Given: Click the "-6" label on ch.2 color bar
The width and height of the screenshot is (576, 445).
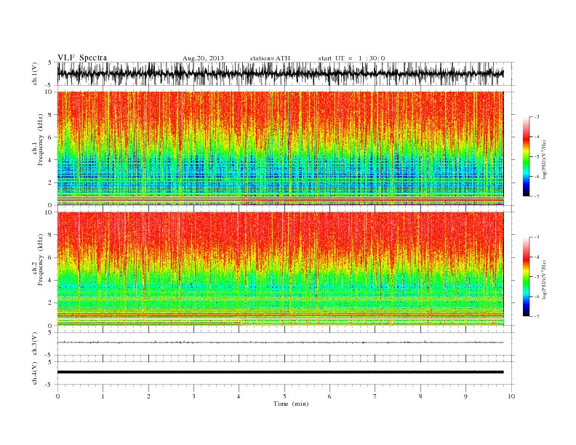Looking at the screenshot, I should pyautogui.click(x=537, y=297).
